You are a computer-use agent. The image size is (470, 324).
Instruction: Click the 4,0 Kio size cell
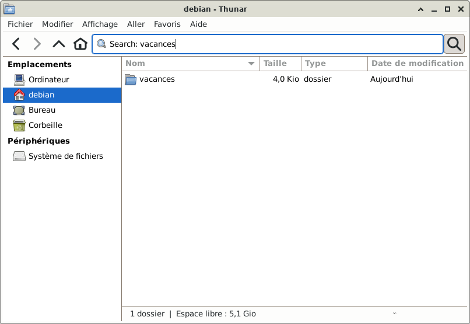[286, 79]
